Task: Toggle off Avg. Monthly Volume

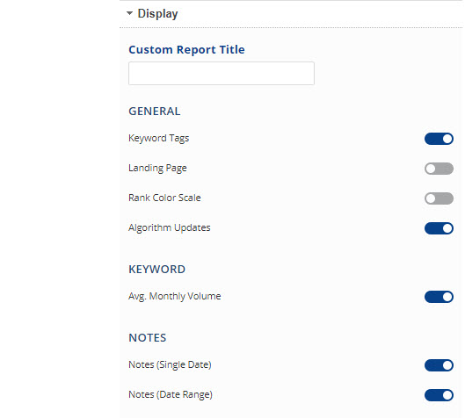Action: tap(439, 297)
